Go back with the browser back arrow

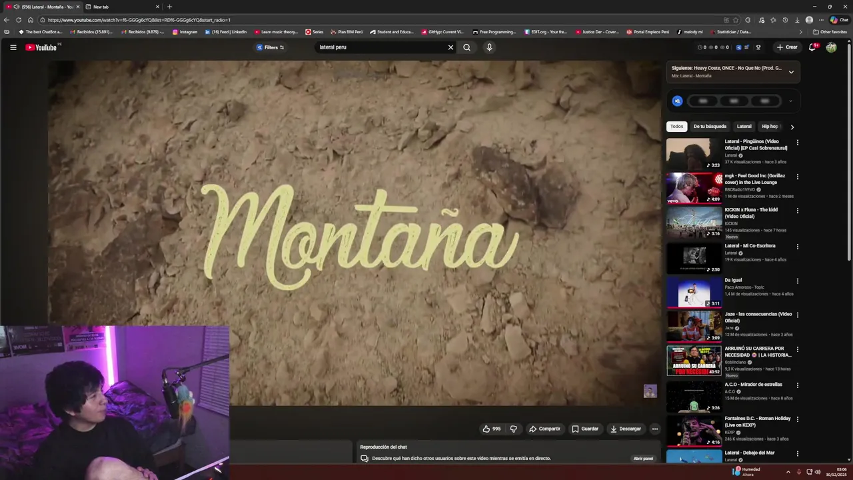(x=7, y=20)
